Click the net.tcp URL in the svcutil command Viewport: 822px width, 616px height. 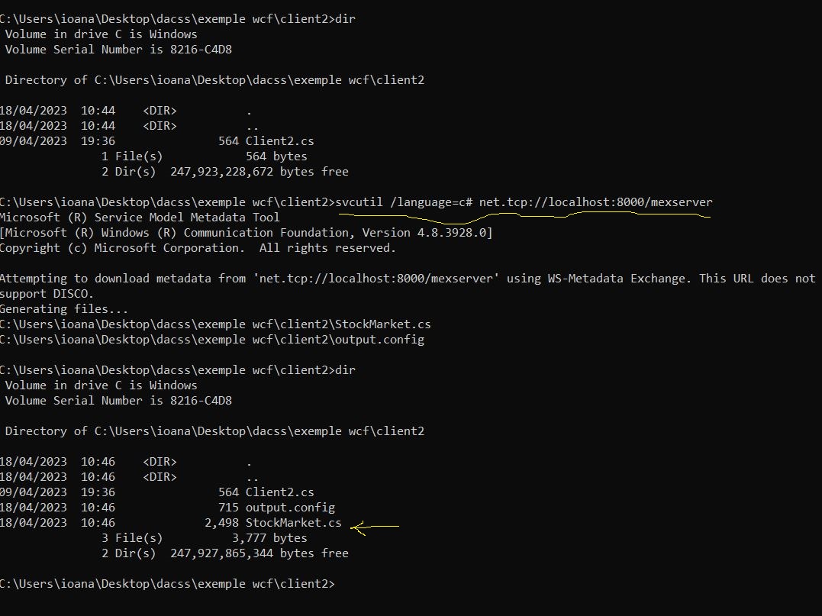[x=595, y=202]
